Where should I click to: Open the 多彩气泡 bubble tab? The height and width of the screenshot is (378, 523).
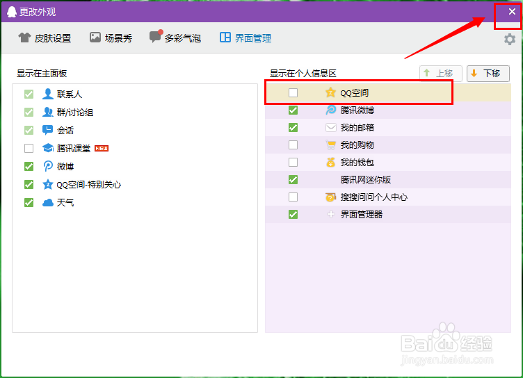pyautogui.click(x=175, y=38)
